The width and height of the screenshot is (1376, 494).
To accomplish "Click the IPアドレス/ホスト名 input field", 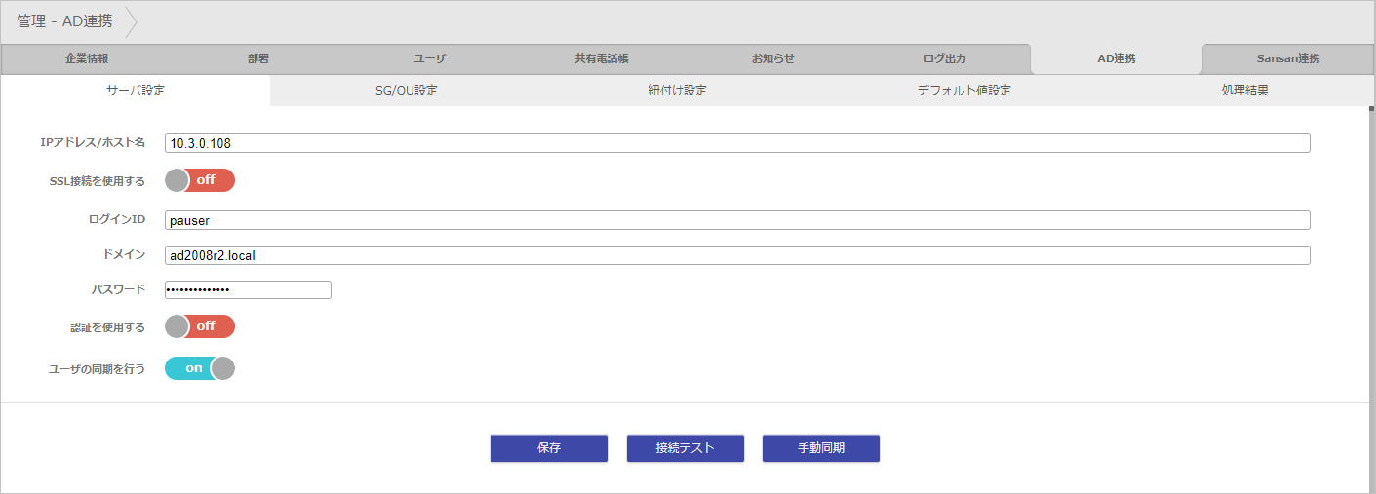I will 737,143.
